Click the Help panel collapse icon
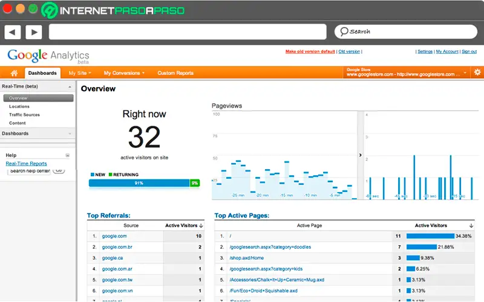This screenshot has width=484, height=302. 67,155
